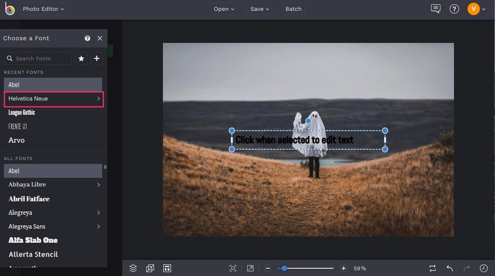Select Arvo font

(53, 140)
